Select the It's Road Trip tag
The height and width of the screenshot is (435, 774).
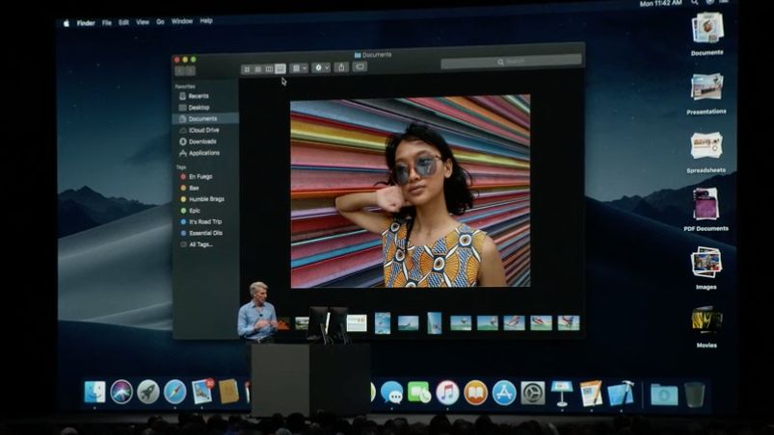tap(200, 221)
